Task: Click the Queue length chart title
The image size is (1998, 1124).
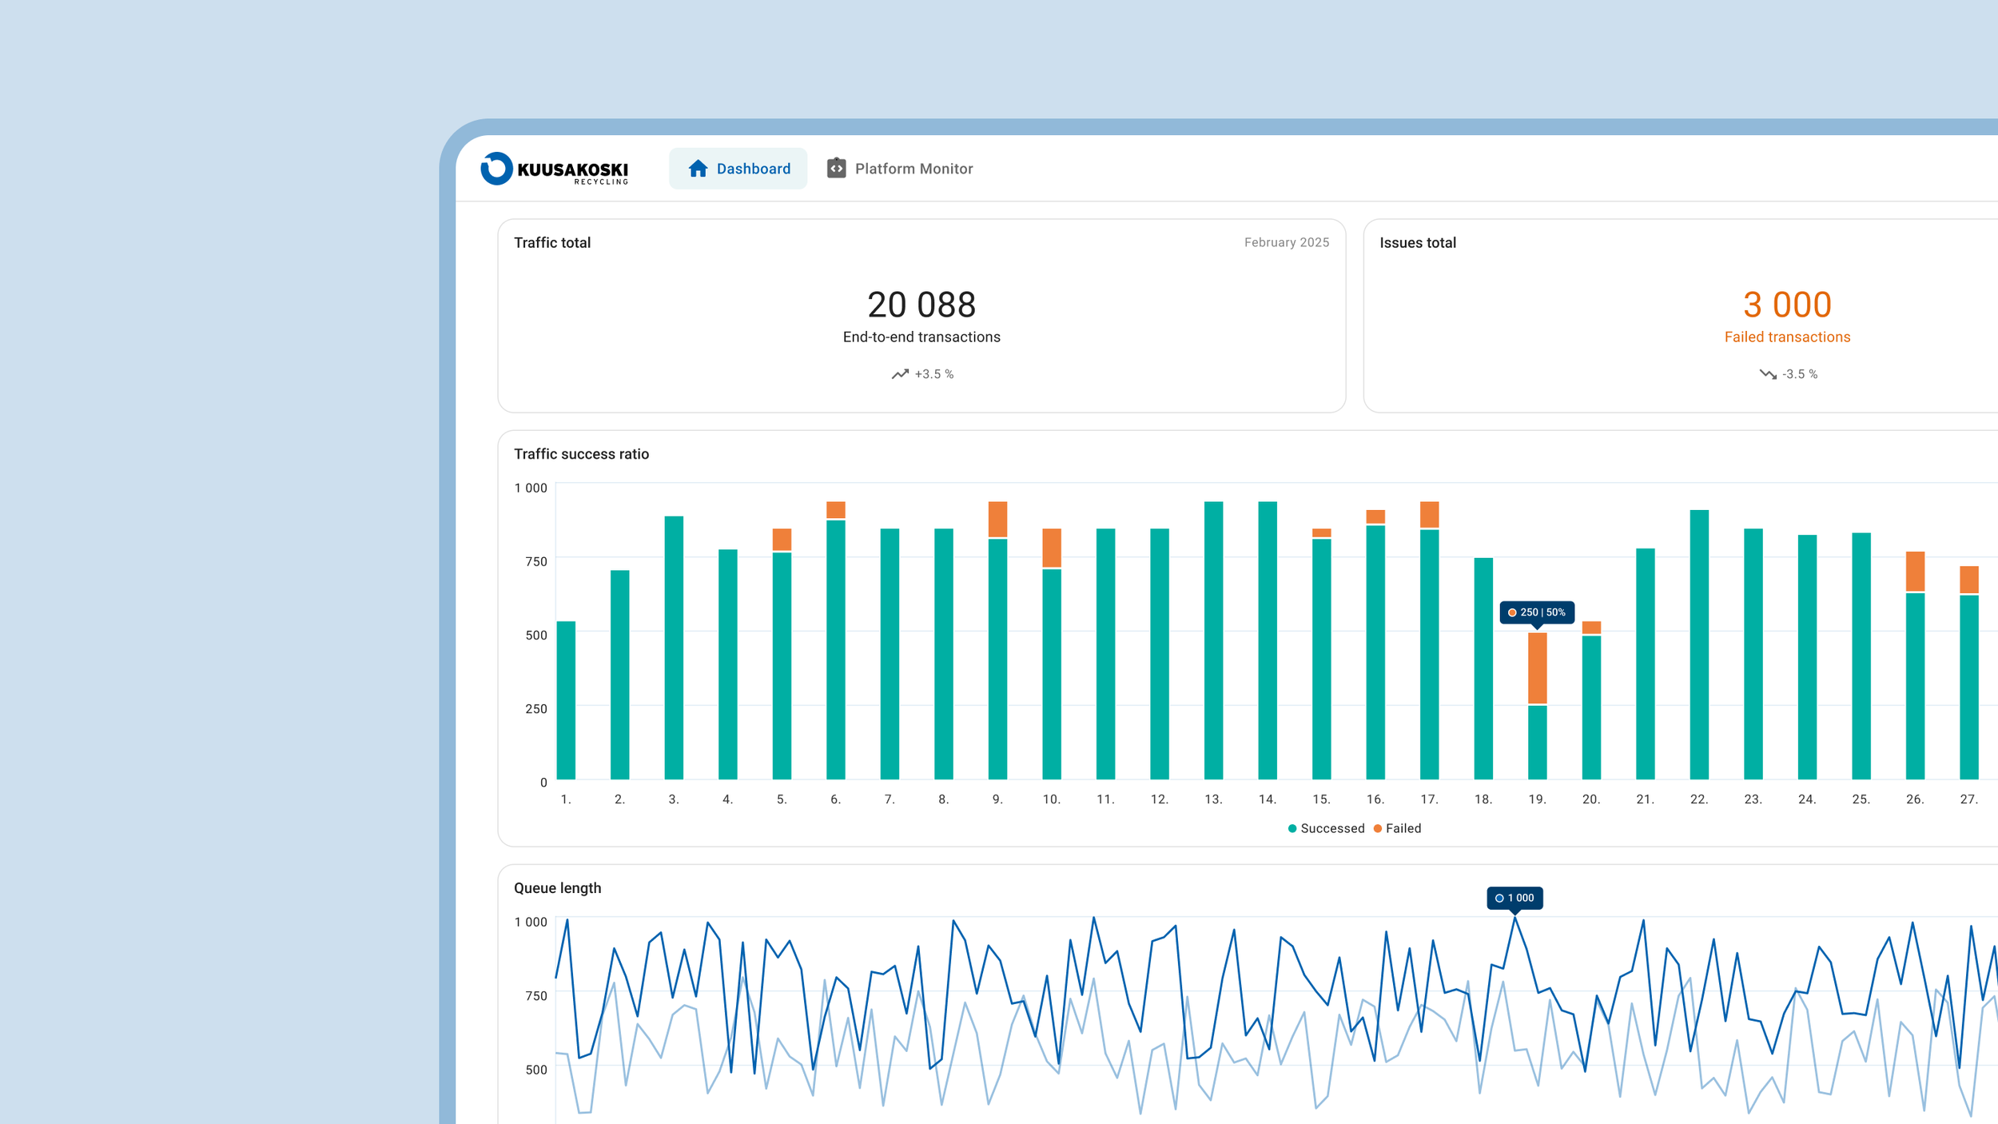Action: [x=557, y=888]
